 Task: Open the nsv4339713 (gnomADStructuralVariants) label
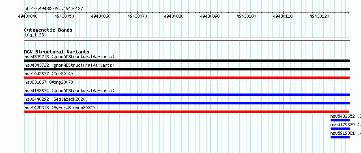(x=69, y=57)
